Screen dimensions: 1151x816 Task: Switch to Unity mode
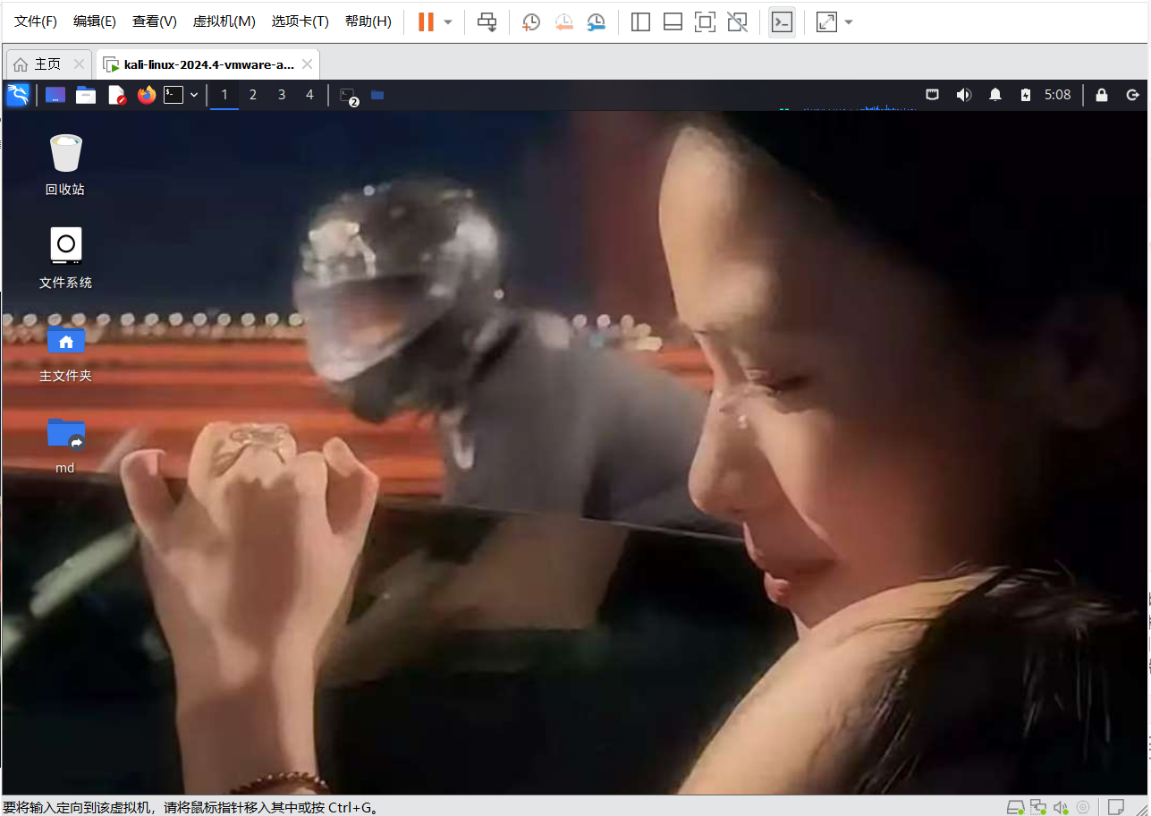[737, 21]
